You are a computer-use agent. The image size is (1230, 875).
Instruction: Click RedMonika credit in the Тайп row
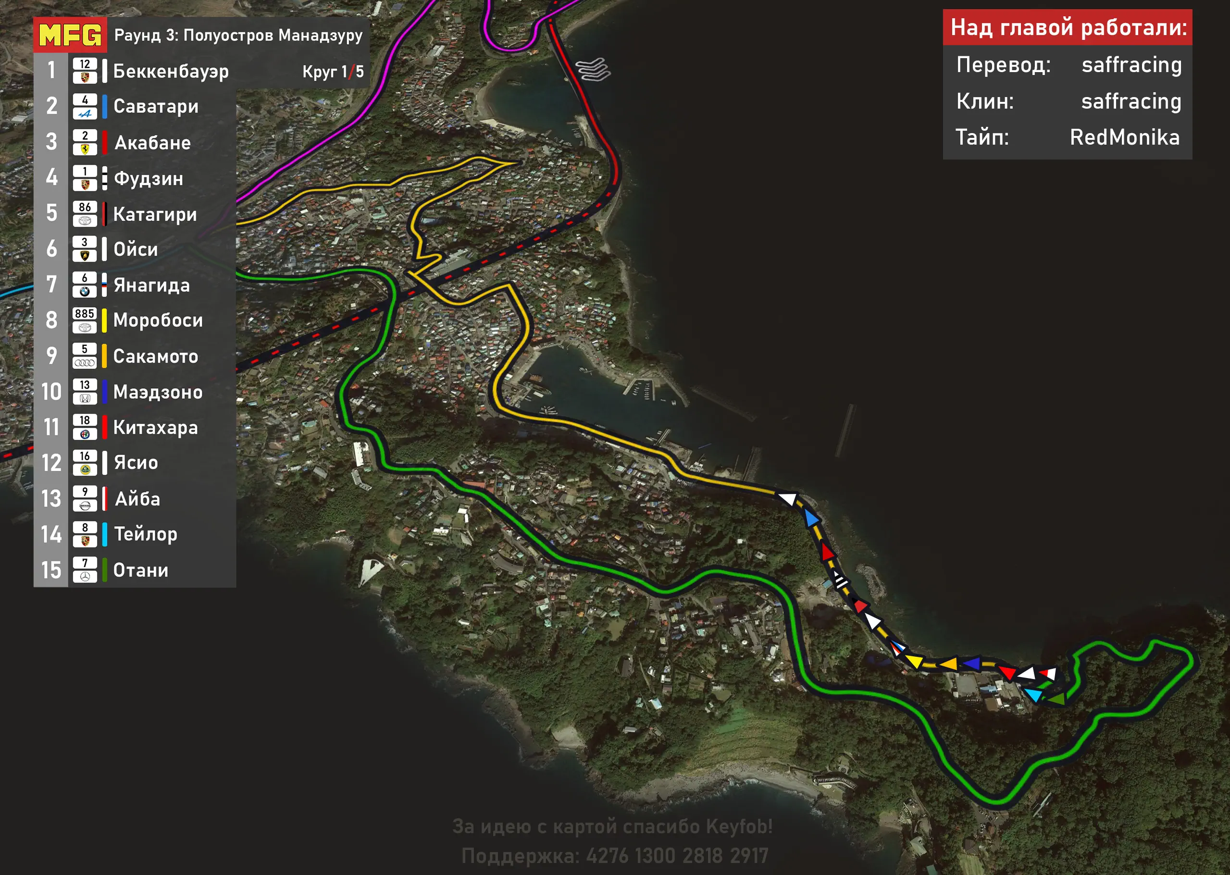coord(1124,137)
